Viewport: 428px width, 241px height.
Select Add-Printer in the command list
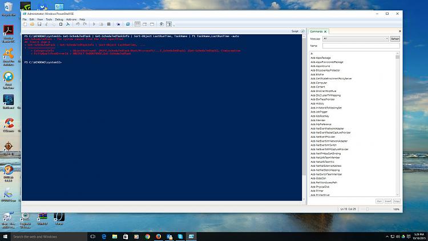click(x=317, y=191)
